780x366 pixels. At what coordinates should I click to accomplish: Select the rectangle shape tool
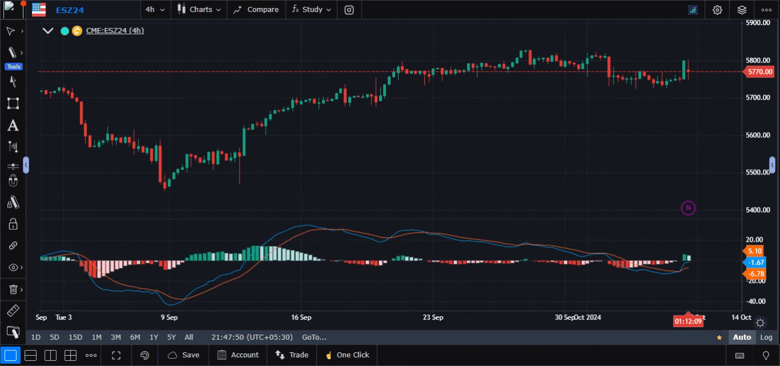[13, 104]
